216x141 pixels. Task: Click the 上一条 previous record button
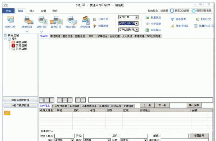point(147,105)
